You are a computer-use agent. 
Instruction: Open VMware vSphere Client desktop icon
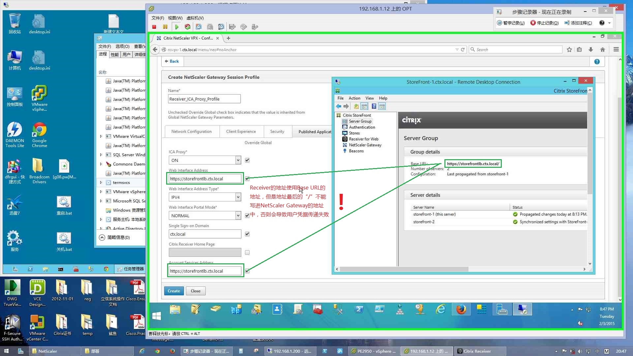(x=39, y=98)
